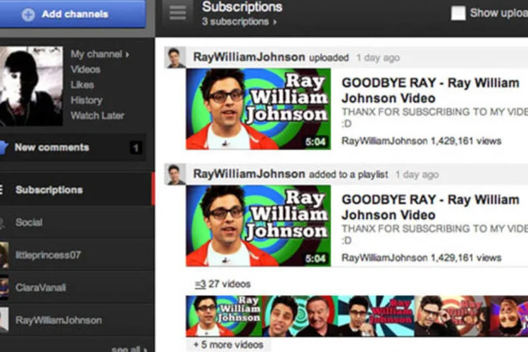The height and width of the screenshot is (352, 528).
Task: Click the plus icon on Add channels
Action: point(28,15)
